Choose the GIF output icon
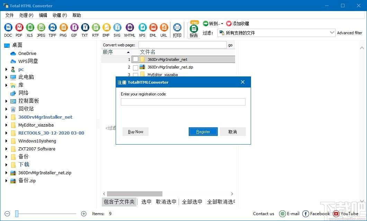The height and width of the screenshot is (221, 367). 74,27
